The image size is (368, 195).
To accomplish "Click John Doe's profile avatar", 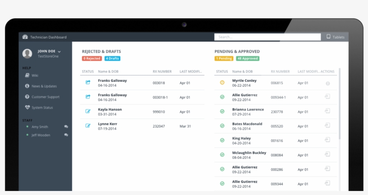I will point(27,54).
